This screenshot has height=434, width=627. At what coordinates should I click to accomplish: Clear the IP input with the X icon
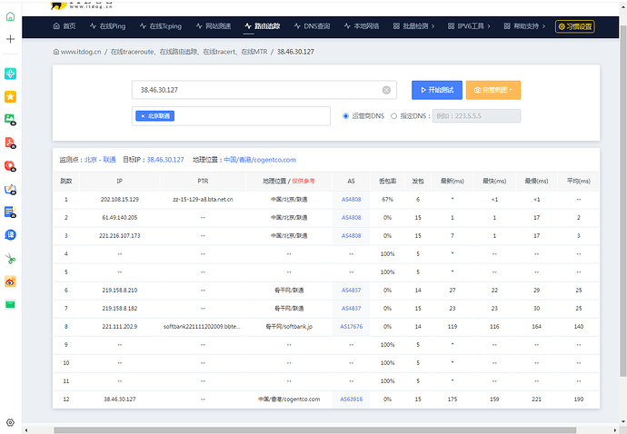(x=386, y=90)
